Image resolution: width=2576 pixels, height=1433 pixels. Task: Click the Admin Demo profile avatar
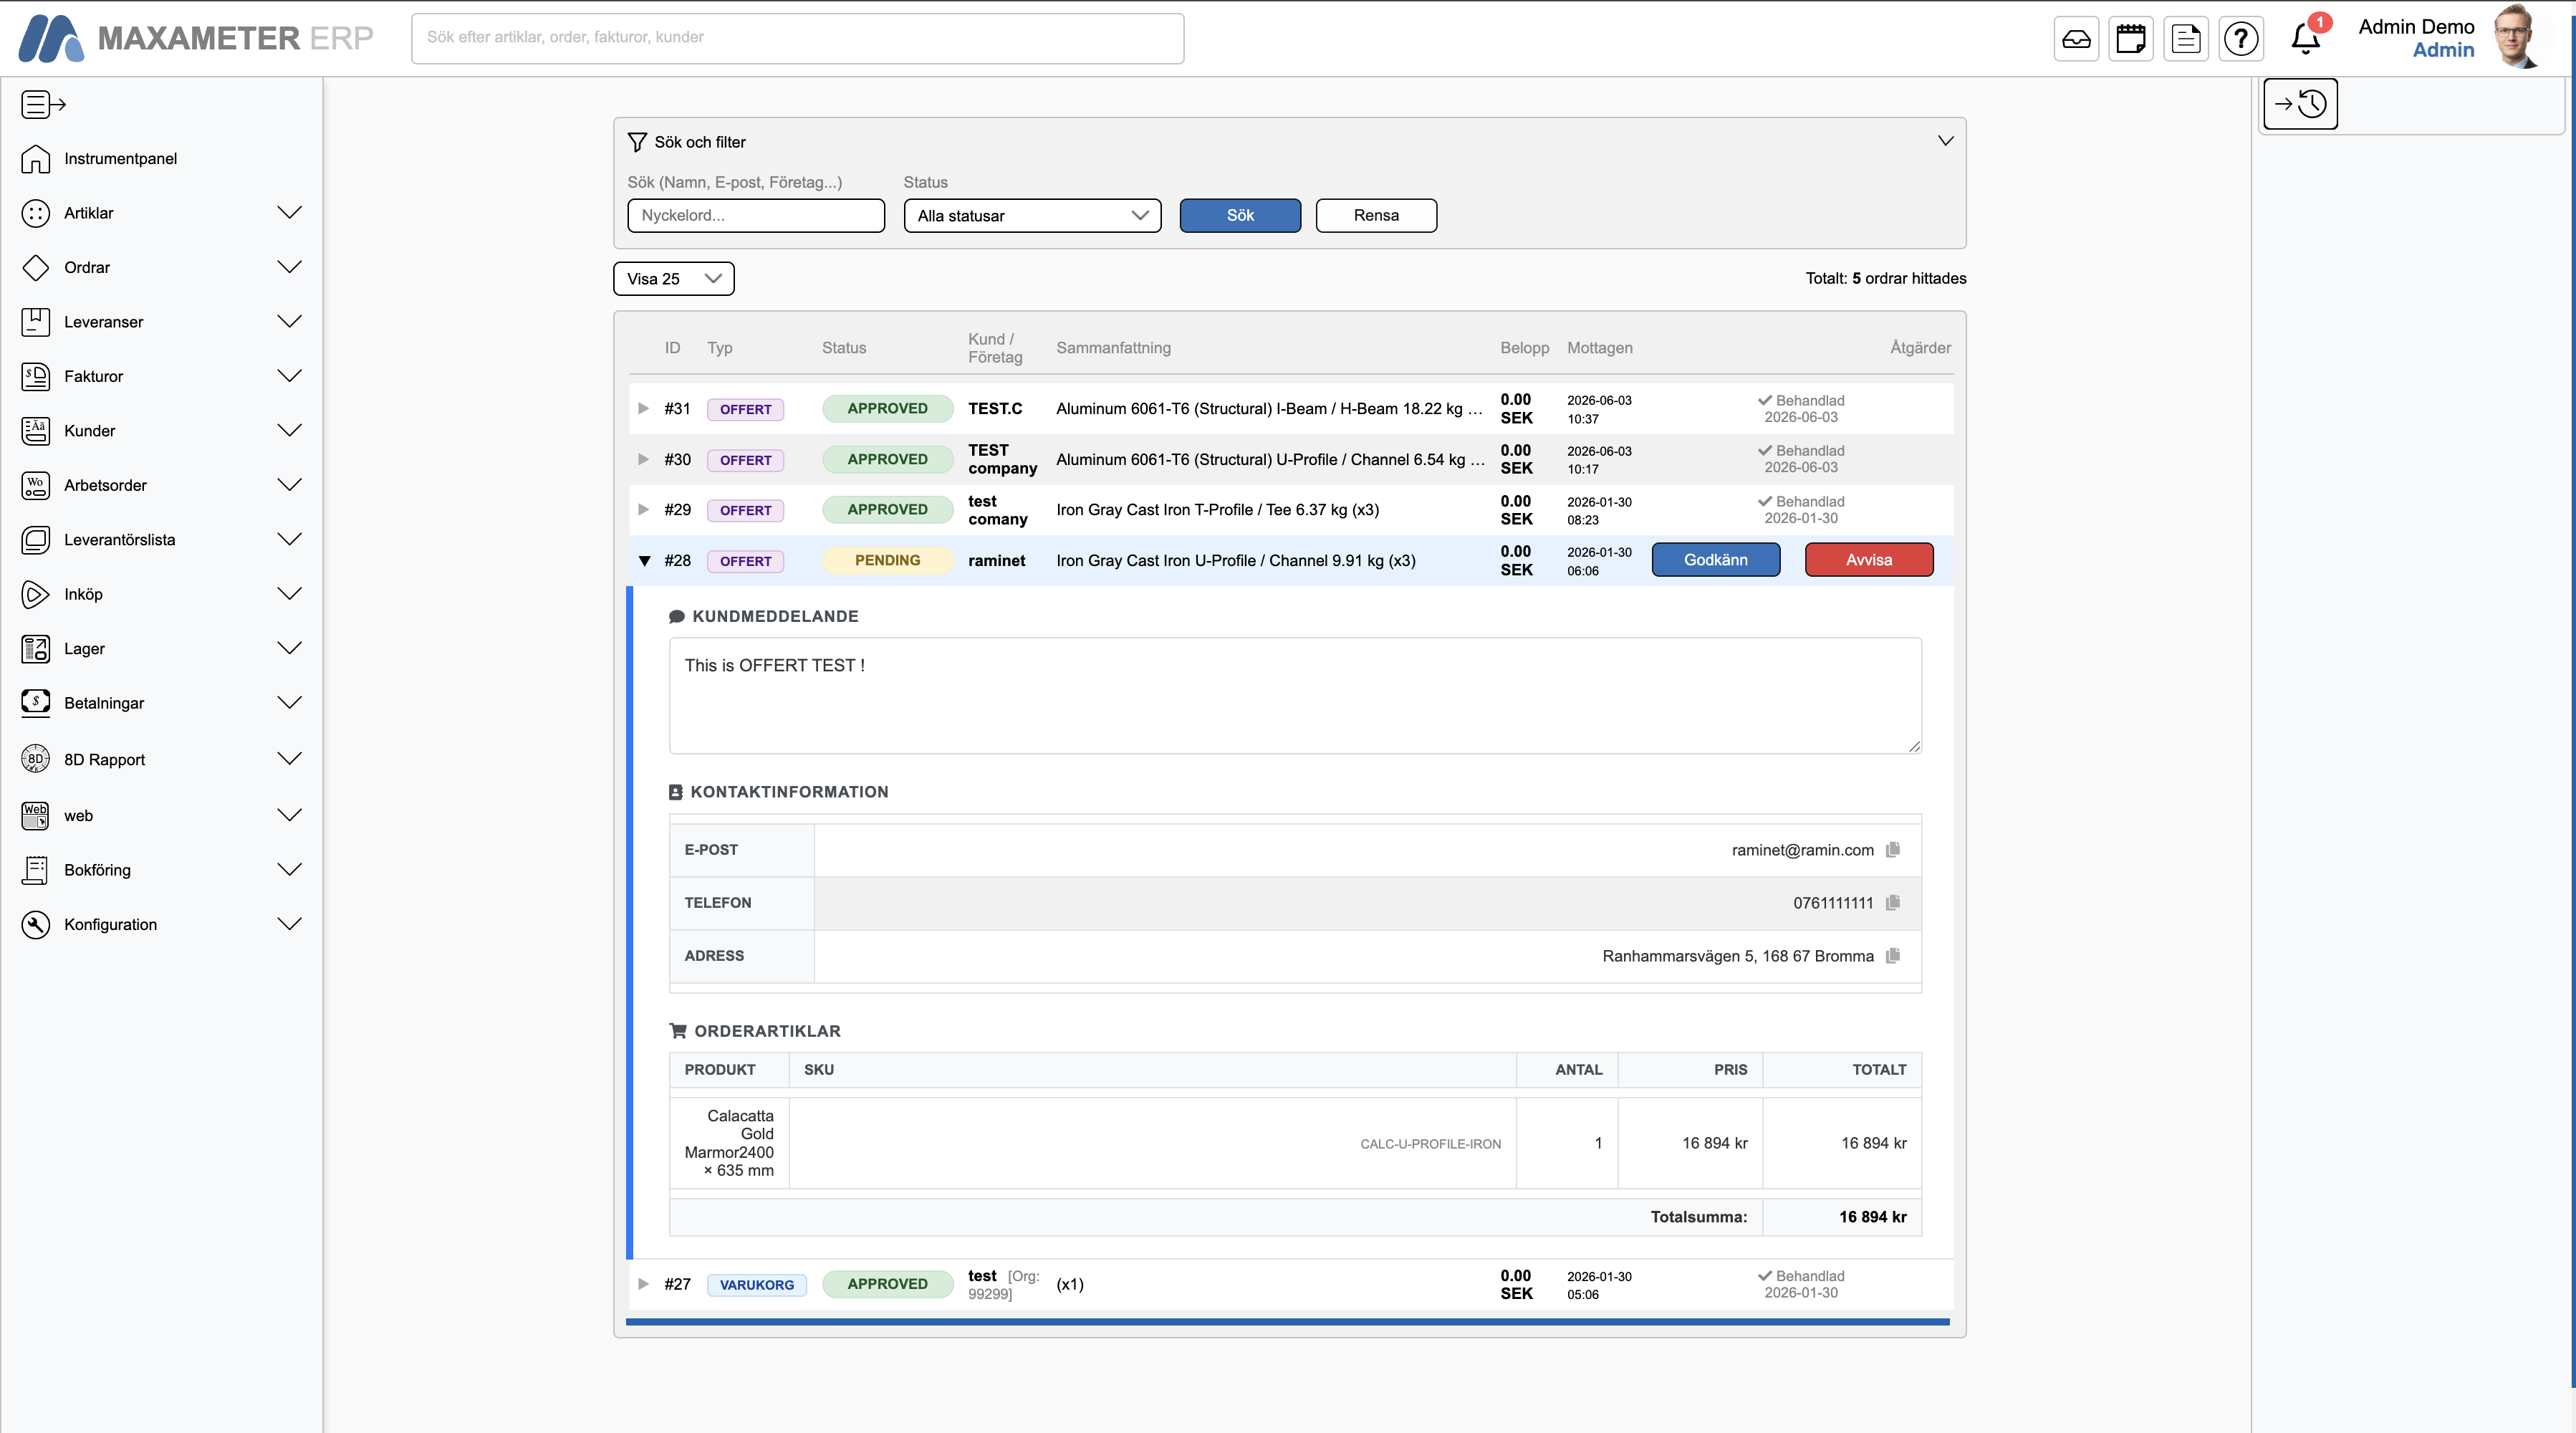tap(2516, 37)
